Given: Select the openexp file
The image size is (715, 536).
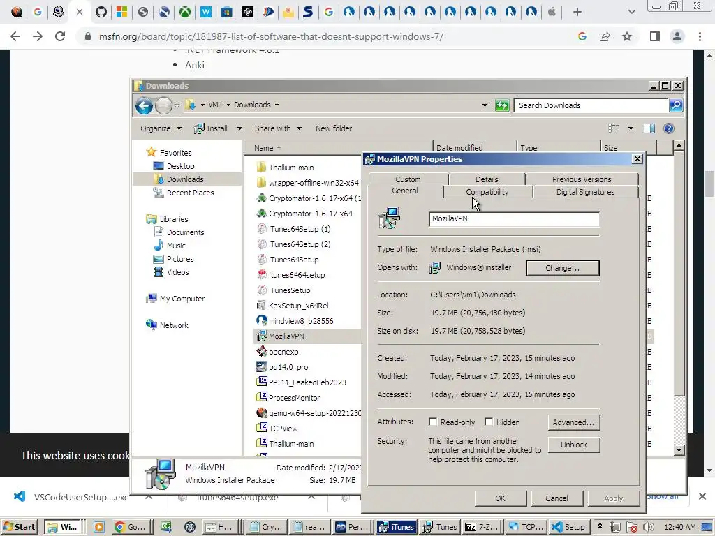Looking at the screenshot, I should coord(283,352).
